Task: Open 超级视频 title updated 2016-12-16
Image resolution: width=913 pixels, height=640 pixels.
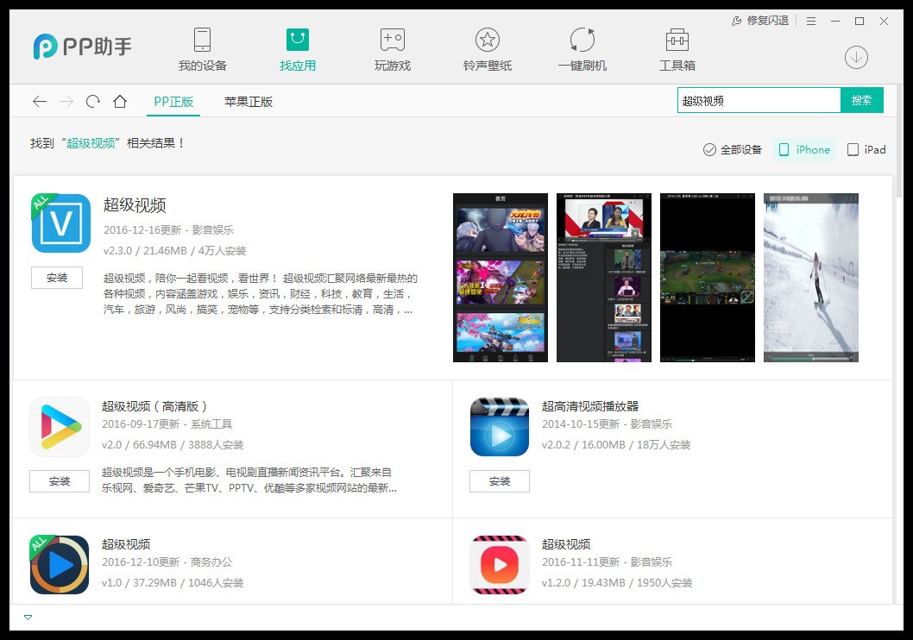Action: click(x=135, y=204)
